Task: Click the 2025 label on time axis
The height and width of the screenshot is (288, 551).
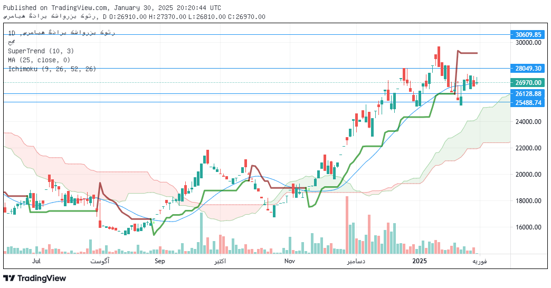Action: (x=419, y=261)
